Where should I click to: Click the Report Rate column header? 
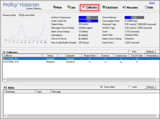click(89, 55)
